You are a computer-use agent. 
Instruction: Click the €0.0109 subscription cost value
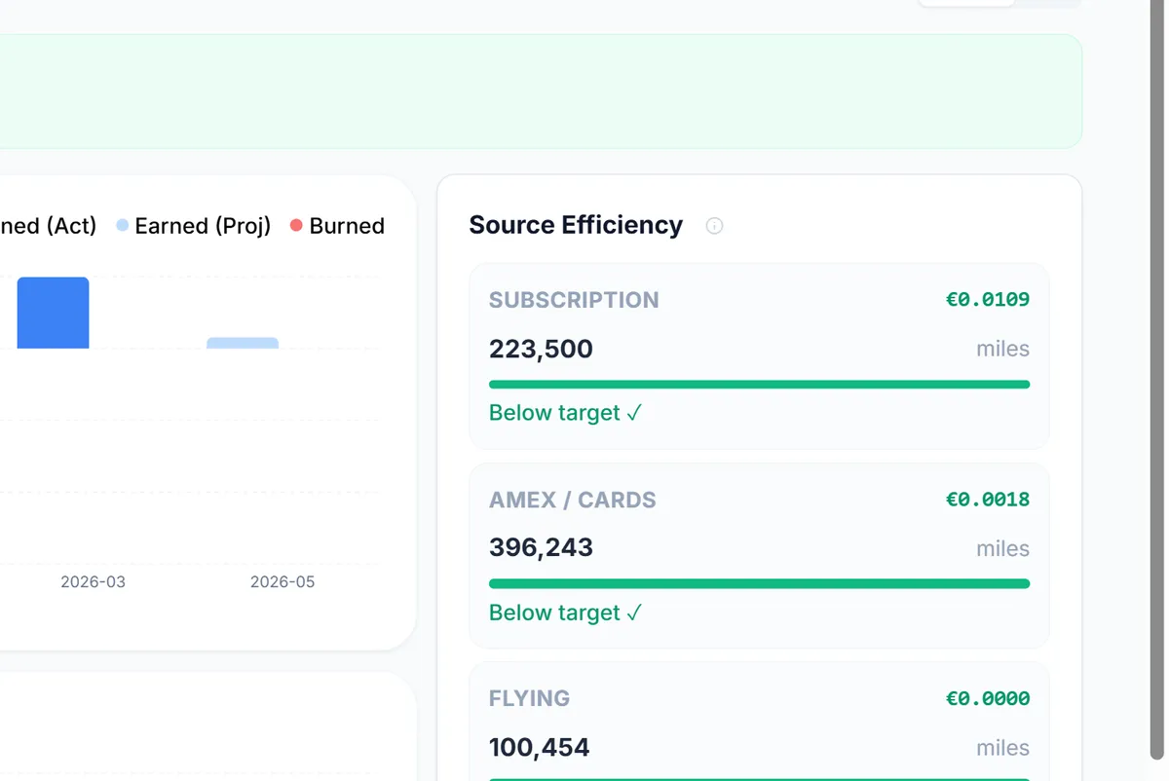pos(987,300)
